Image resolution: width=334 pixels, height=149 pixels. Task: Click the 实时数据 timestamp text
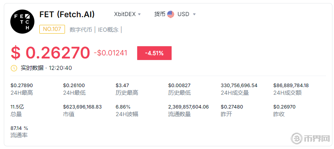click(46, 68)
